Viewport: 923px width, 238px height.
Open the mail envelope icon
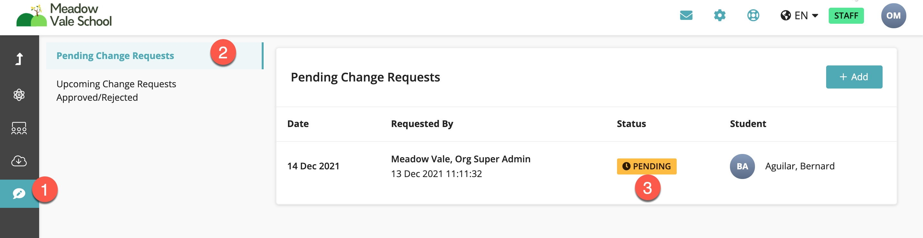point(686,16)
